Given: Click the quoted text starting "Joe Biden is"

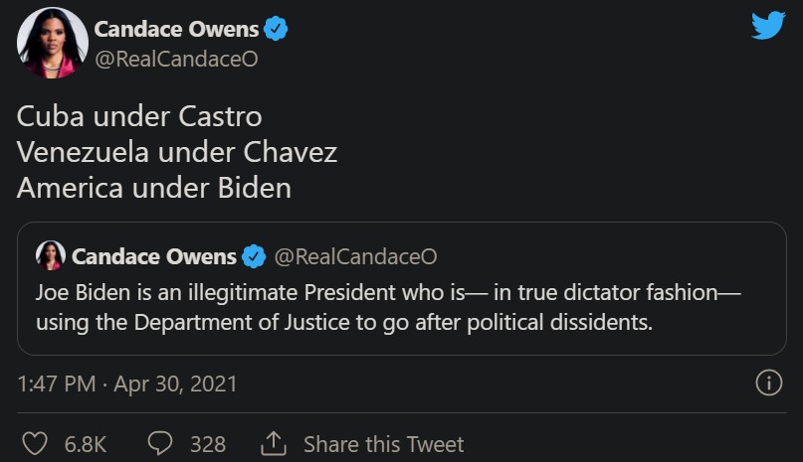Looking at the screenshot, I should pos(388,308).
